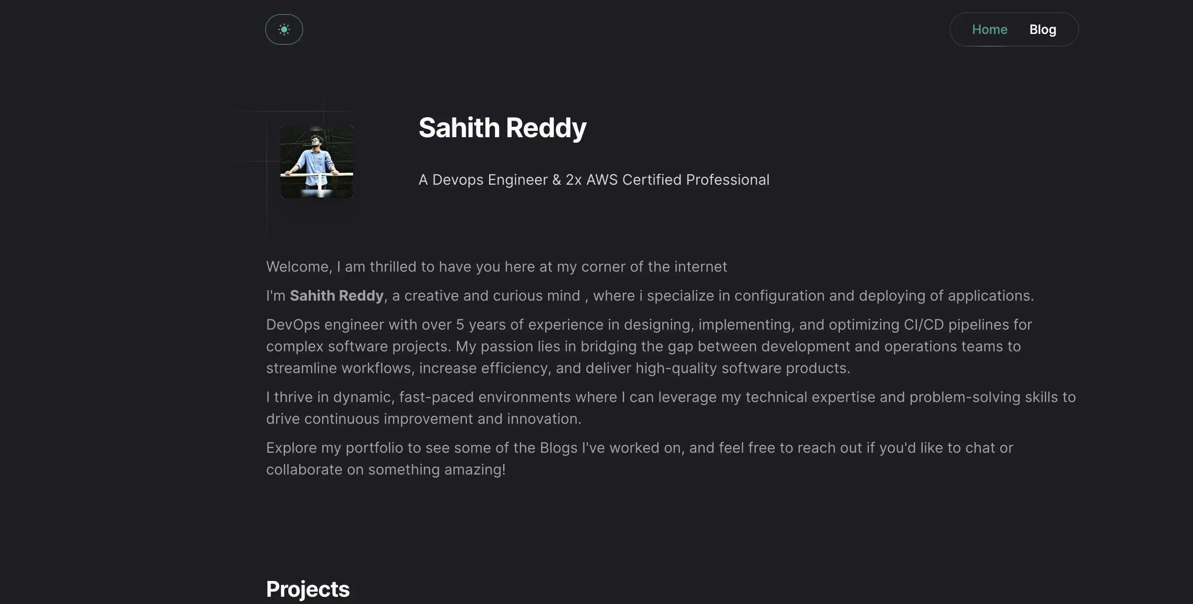Click the line starting streamline workflows
1193x604 pixels.
coord(558,368)
